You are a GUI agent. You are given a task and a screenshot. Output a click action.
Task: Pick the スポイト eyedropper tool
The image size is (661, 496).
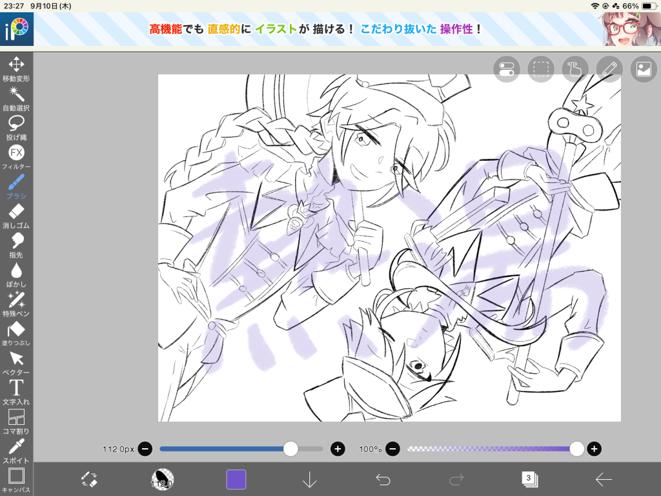[x=16, y=451]
